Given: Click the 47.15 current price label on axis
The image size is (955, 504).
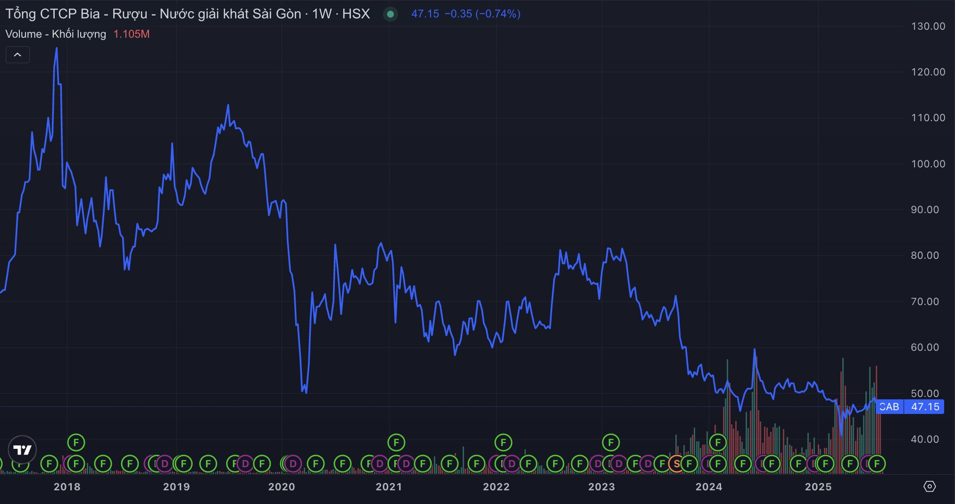Looking at the screenshot, I should pyautogui.click(x=924, y=407).
